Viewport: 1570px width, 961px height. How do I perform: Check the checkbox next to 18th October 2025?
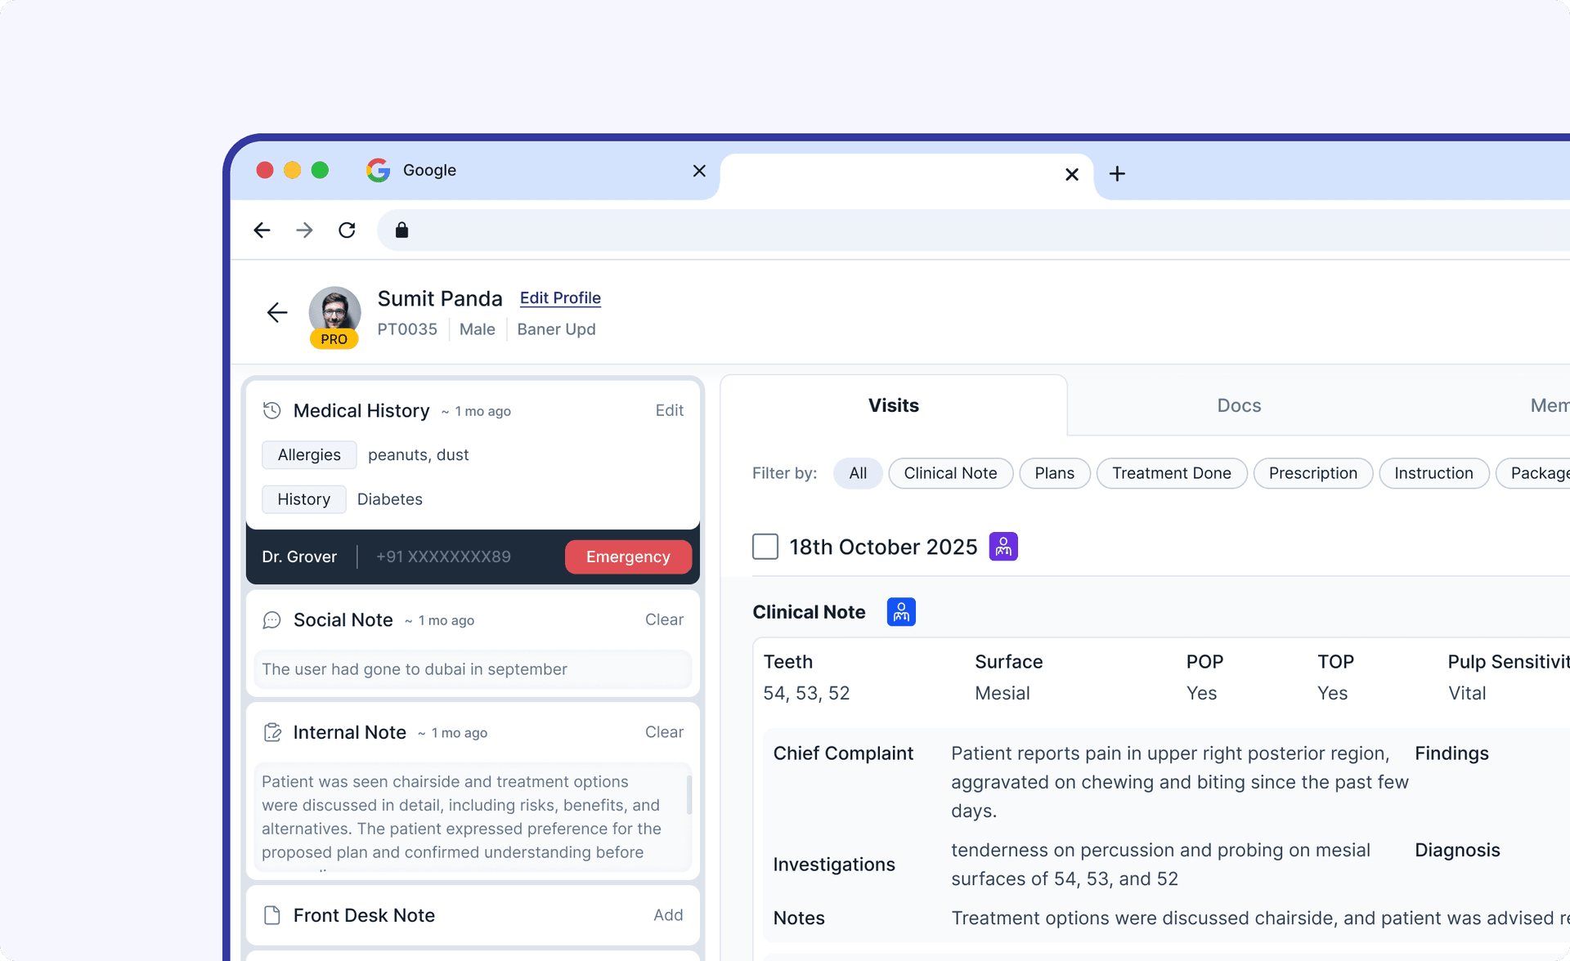click(x=765, y=546)
